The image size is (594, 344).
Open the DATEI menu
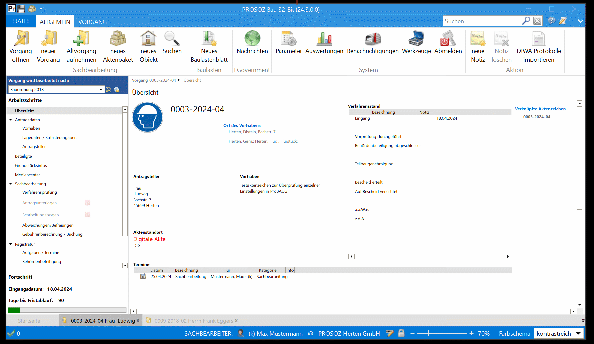(x=21, y=21)
